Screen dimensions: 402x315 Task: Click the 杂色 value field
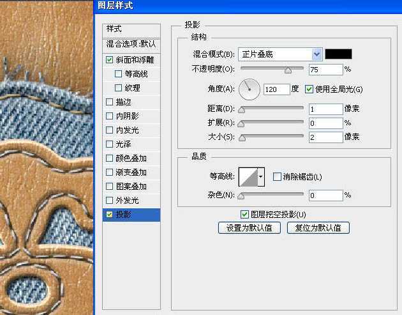(x=325, y=196)
